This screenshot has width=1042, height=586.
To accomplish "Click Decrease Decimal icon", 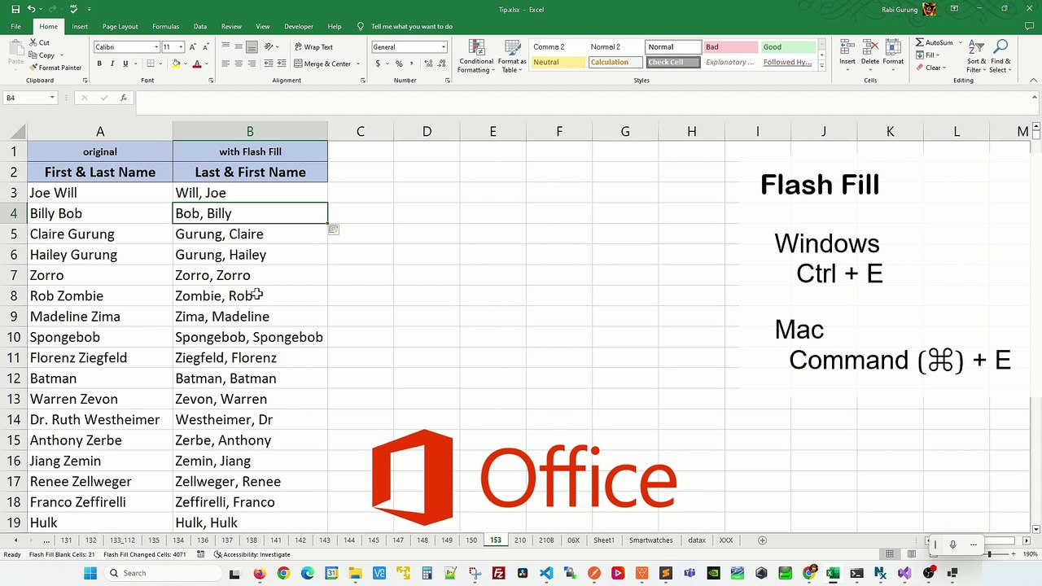I will 440,63.
